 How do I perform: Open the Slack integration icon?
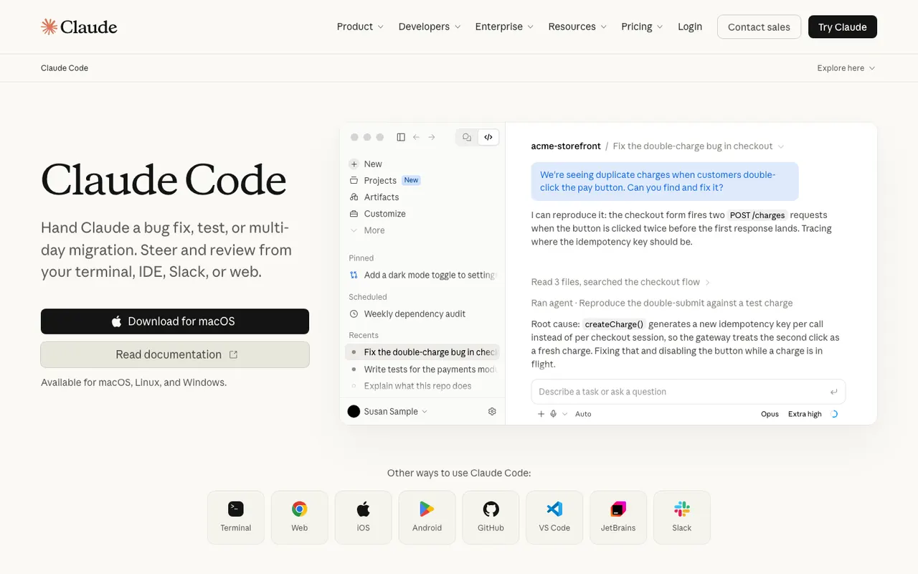click(x=682, y=517)
